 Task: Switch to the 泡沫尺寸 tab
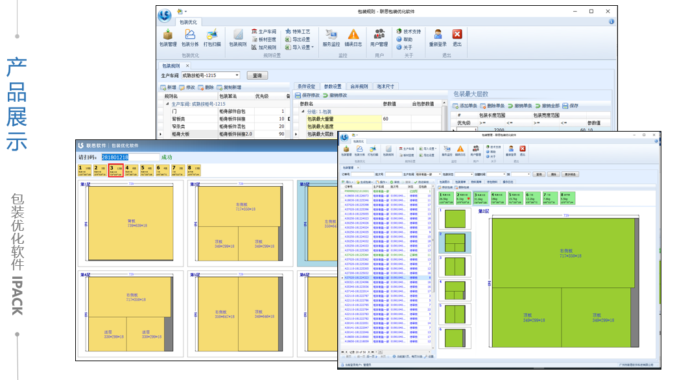tap(385, 86)
